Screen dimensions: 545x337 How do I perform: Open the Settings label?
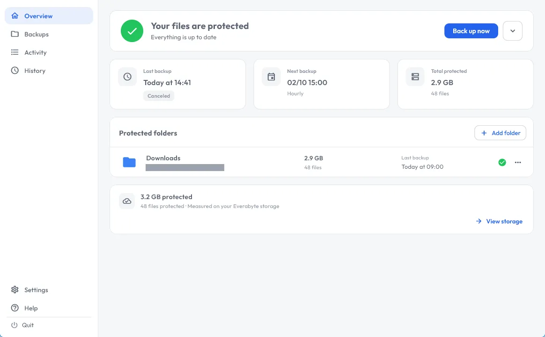point(36,290)
